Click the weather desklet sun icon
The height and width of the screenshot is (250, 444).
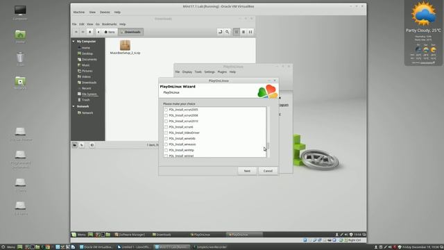coord(423,14)
